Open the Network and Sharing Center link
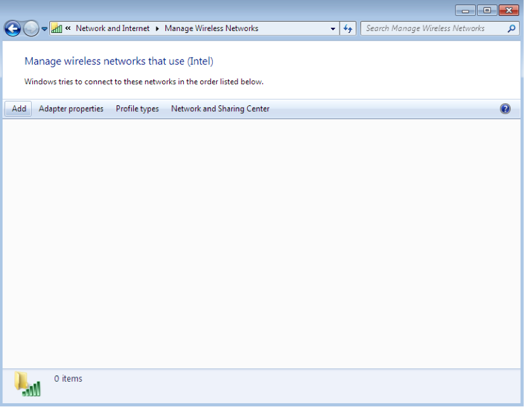 click(219, 108)
